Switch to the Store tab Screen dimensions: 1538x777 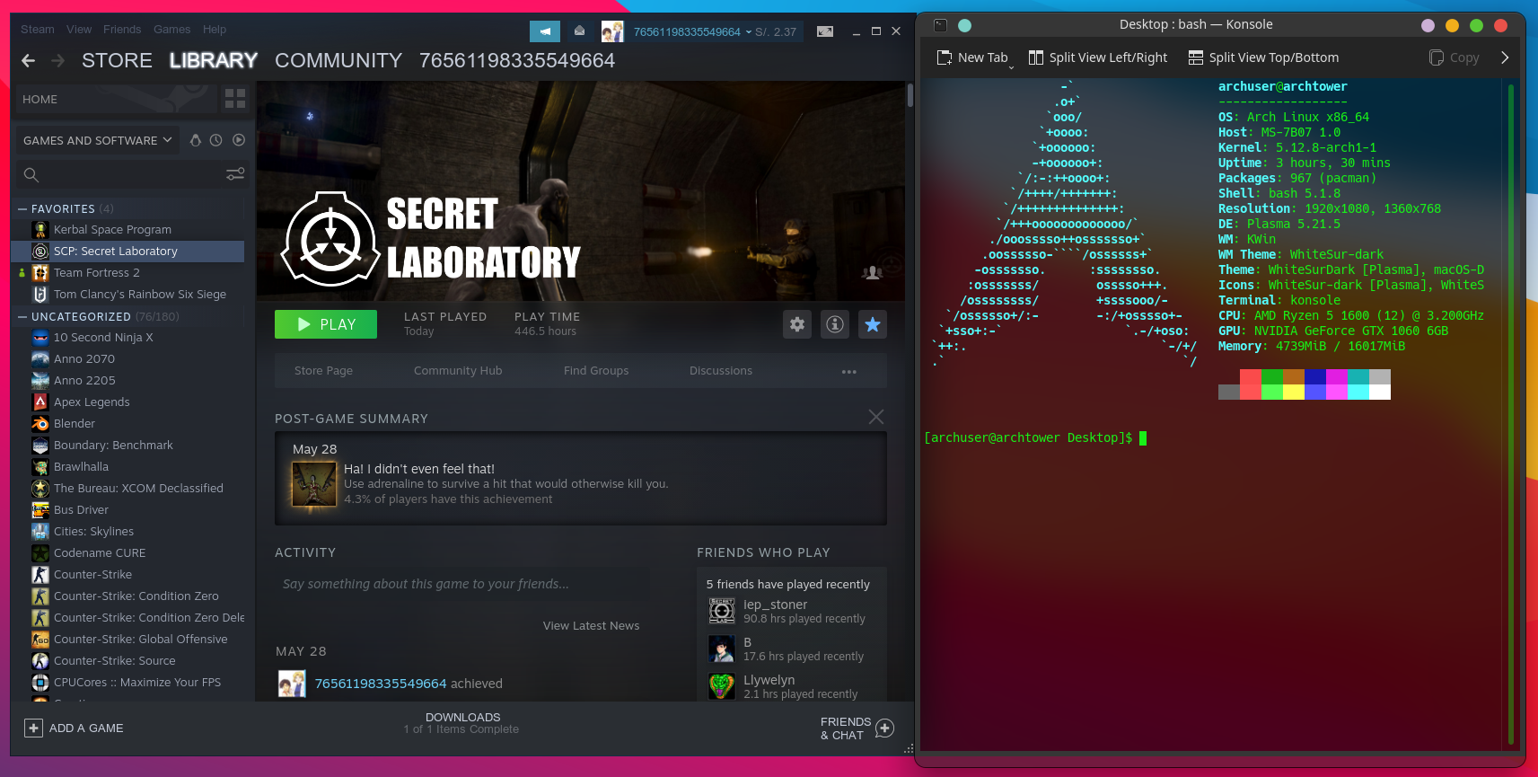click(117, 60)
